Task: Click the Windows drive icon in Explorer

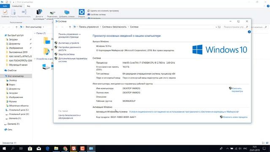Action: pos(46,67)
